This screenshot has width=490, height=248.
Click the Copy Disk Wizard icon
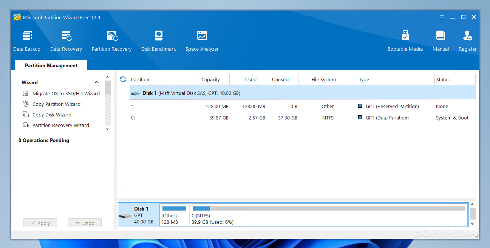point(26,115)
